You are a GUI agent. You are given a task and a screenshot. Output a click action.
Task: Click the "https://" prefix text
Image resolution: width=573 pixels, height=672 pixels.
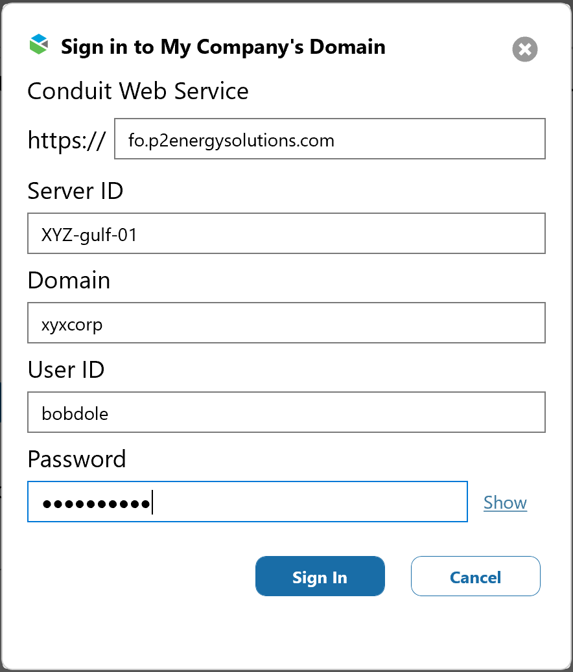(66, 139)
